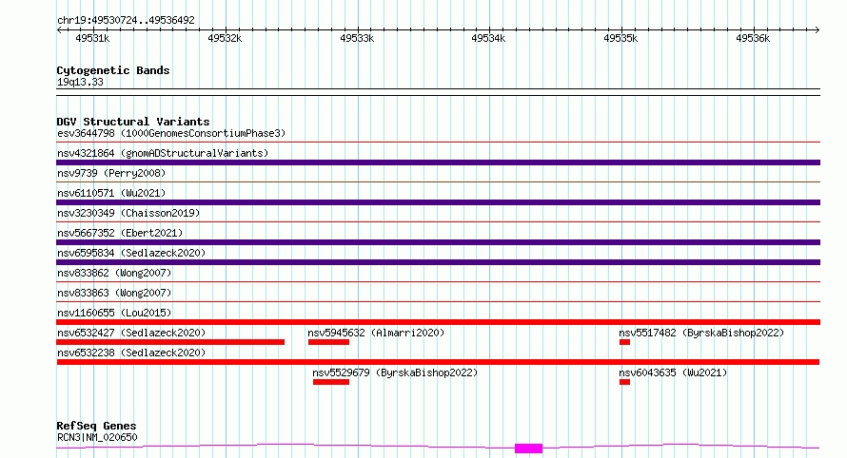Click the purple bar of nsv4321864
The width and height of the screenshot is (847, 458).
pyautogui.click(x=438, y=162)
